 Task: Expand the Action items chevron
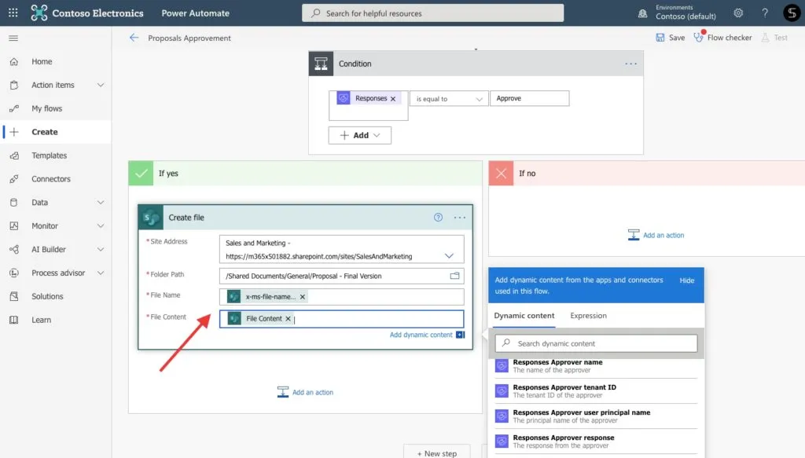[x=101, y=85]
